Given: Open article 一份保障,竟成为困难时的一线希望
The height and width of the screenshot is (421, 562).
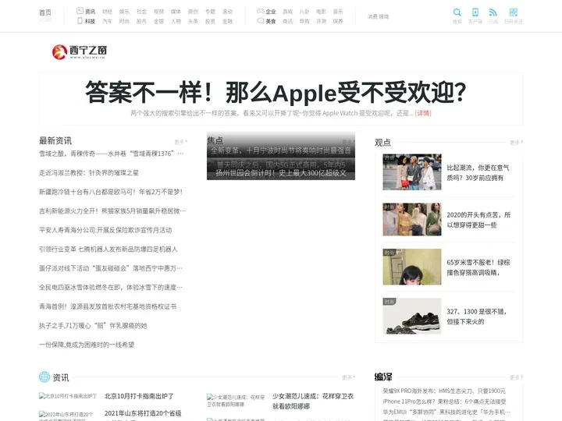Looking at the screenshot, I should click(87, 345).
